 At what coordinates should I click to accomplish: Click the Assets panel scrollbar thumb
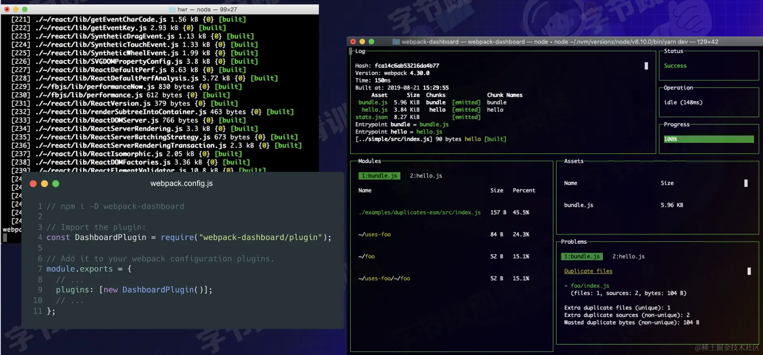click(746, 183)
